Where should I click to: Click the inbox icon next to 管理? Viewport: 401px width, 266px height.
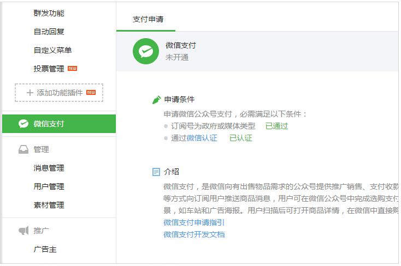point(23,149)
